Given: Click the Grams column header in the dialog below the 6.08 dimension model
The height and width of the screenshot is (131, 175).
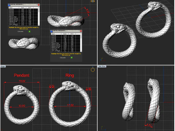Looking at the screenshot, I should click(x=65, y=34).
